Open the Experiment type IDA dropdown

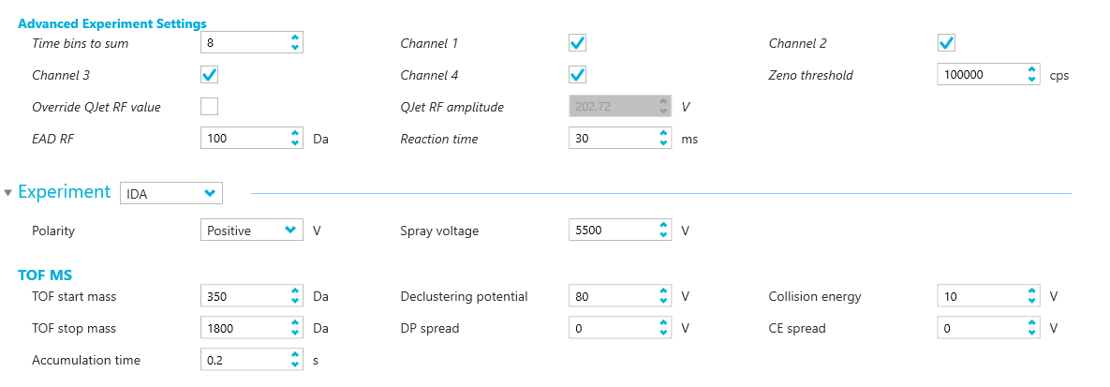[x=171, y=193]
